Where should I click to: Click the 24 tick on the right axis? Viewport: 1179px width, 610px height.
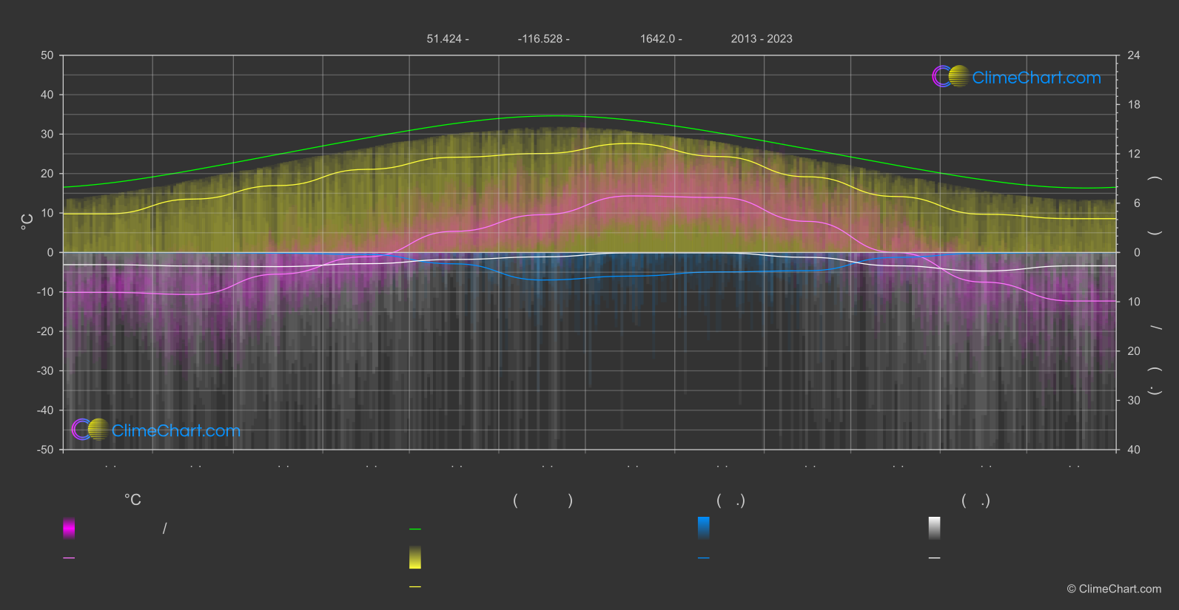tap(1134, 55)
